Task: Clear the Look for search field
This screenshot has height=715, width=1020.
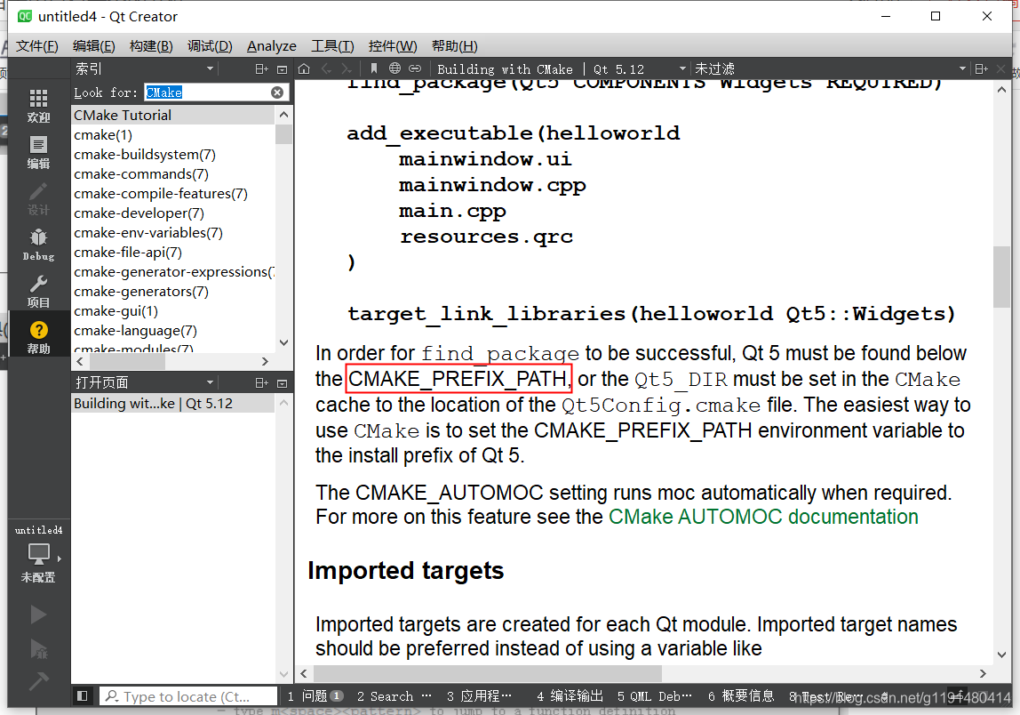Action: point(277,92)
